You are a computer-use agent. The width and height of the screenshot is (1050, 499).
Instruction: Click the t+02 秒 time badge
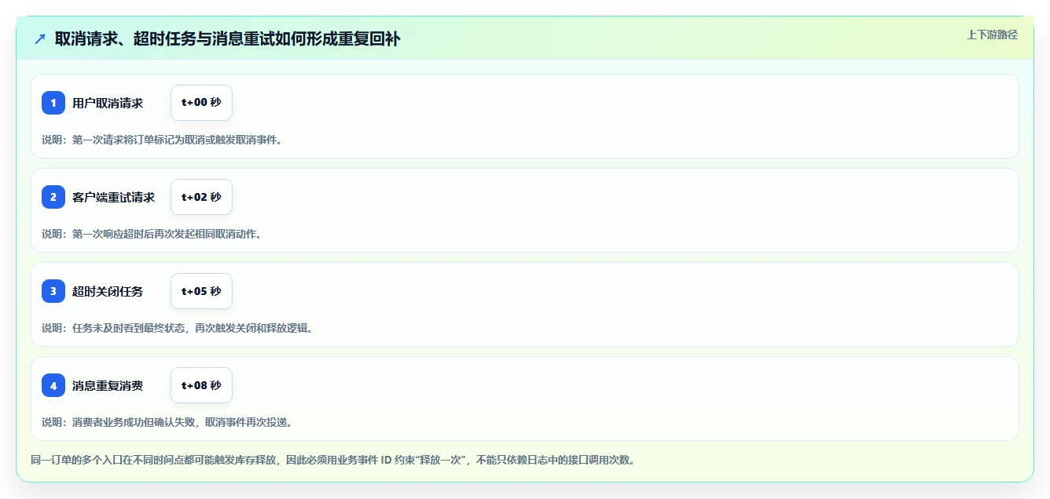coord(201,197)
